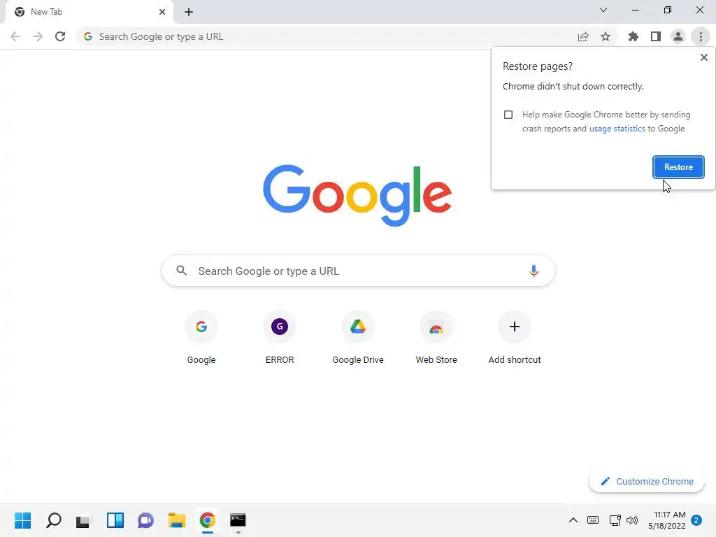Open the usage statistics link
The height and width of the screenshot is (537, 716).
617,129
